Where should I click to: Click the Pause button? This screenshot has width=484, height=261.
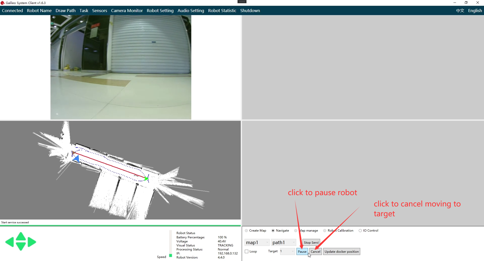(x=302, y=251)
